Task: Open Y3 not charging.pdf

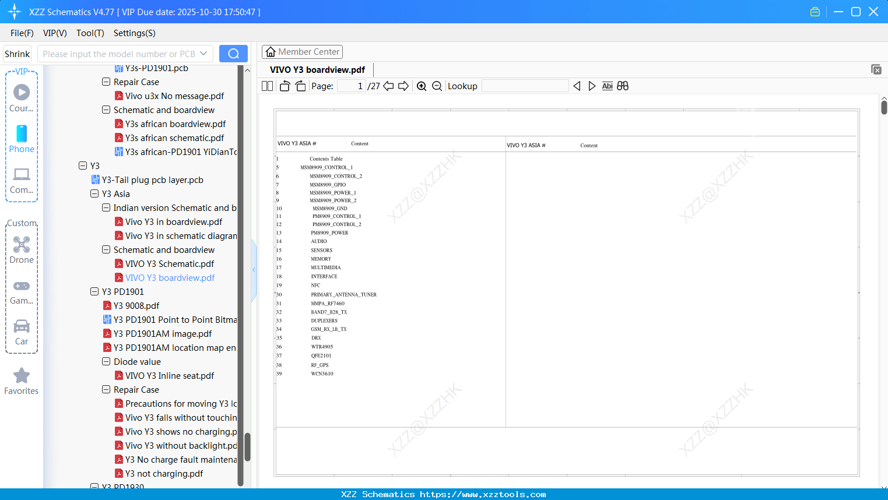Action: coord(164,473)
